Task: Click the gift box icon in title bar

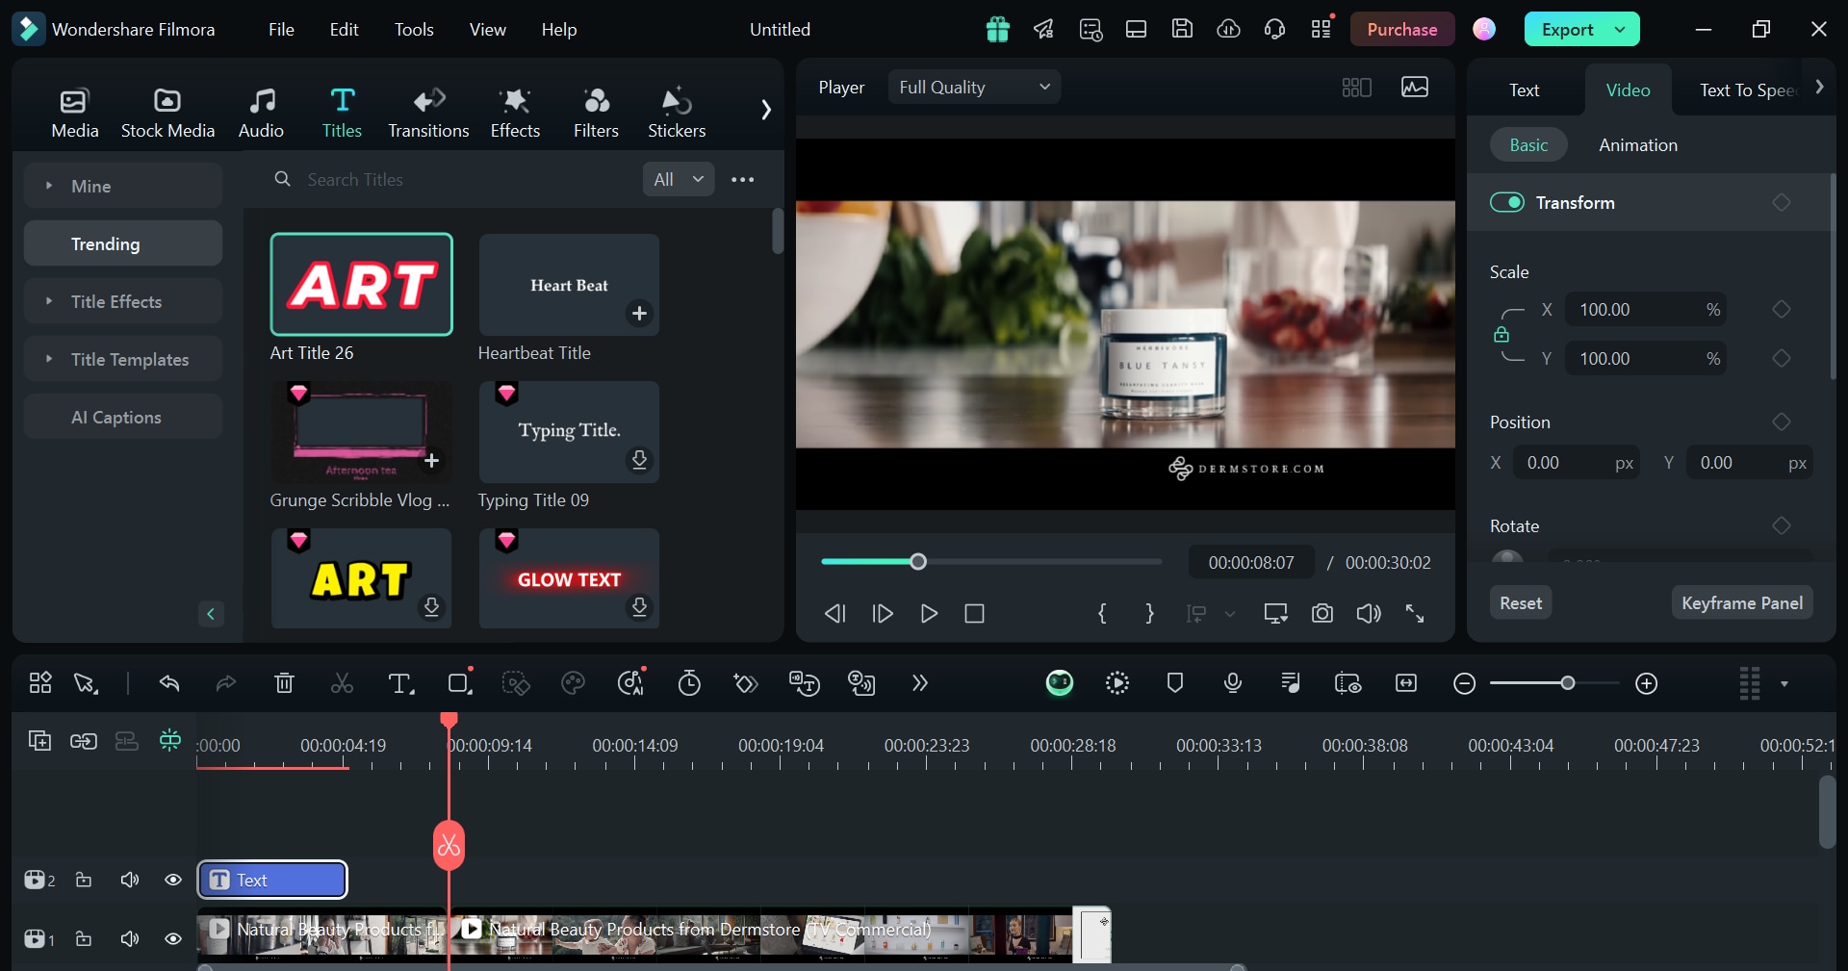Action: click(998, 30)
